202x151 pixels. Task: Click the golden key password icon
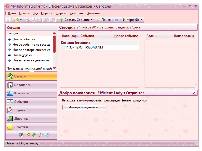(28, 135)
